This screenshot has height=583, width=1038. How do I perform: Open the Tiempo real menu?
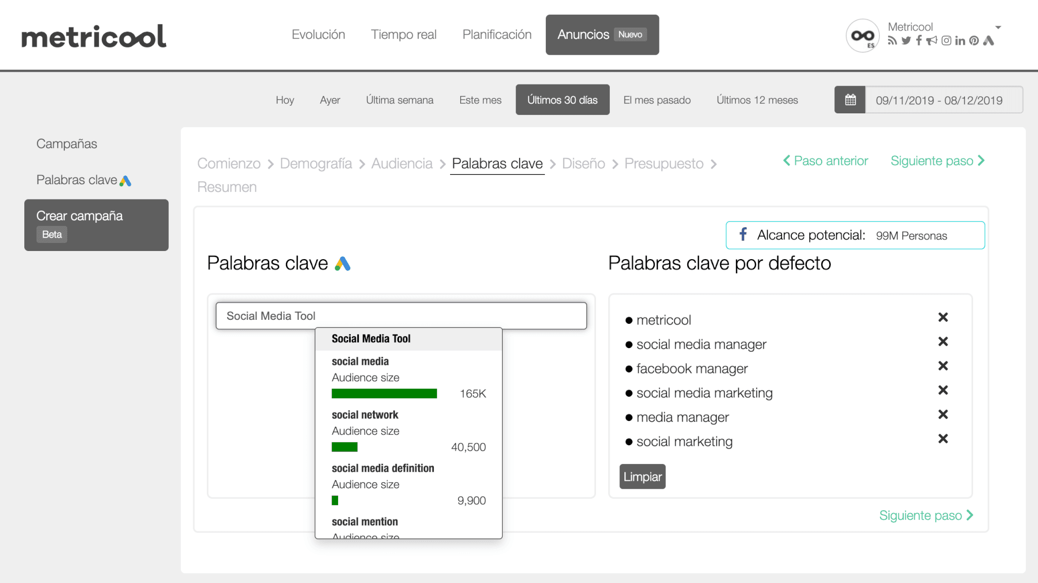[x=403, y=34]
